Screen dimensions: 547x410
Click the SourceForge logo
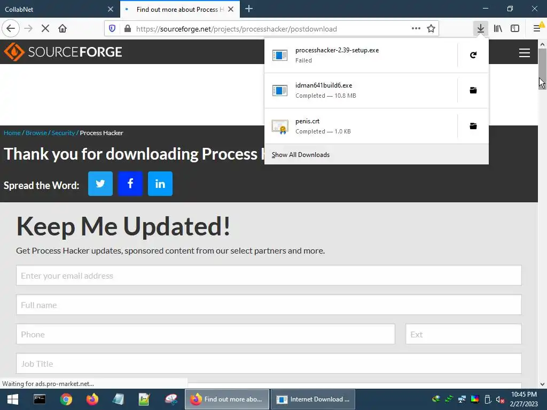[x=63, y=52]
